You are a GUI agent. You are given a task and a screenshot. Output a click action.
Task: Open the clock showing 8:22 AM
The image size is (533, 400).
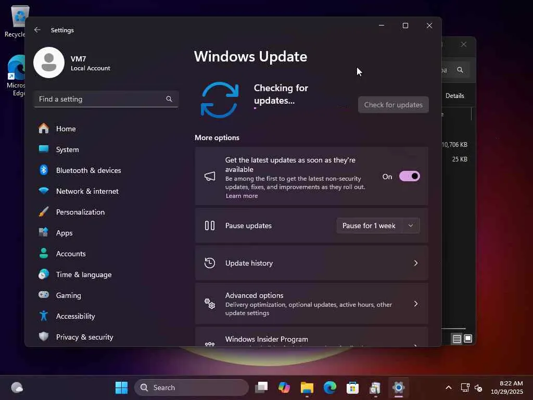(x=506, y=387)
